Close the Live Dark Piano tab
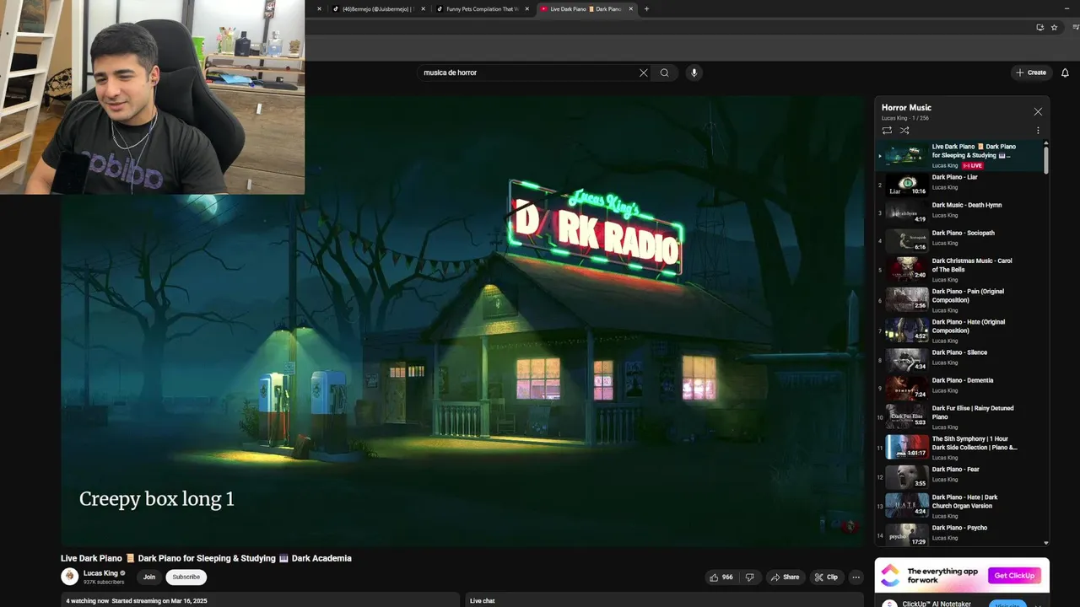This screenshot has width=1080, height=607. pos(630,9)
